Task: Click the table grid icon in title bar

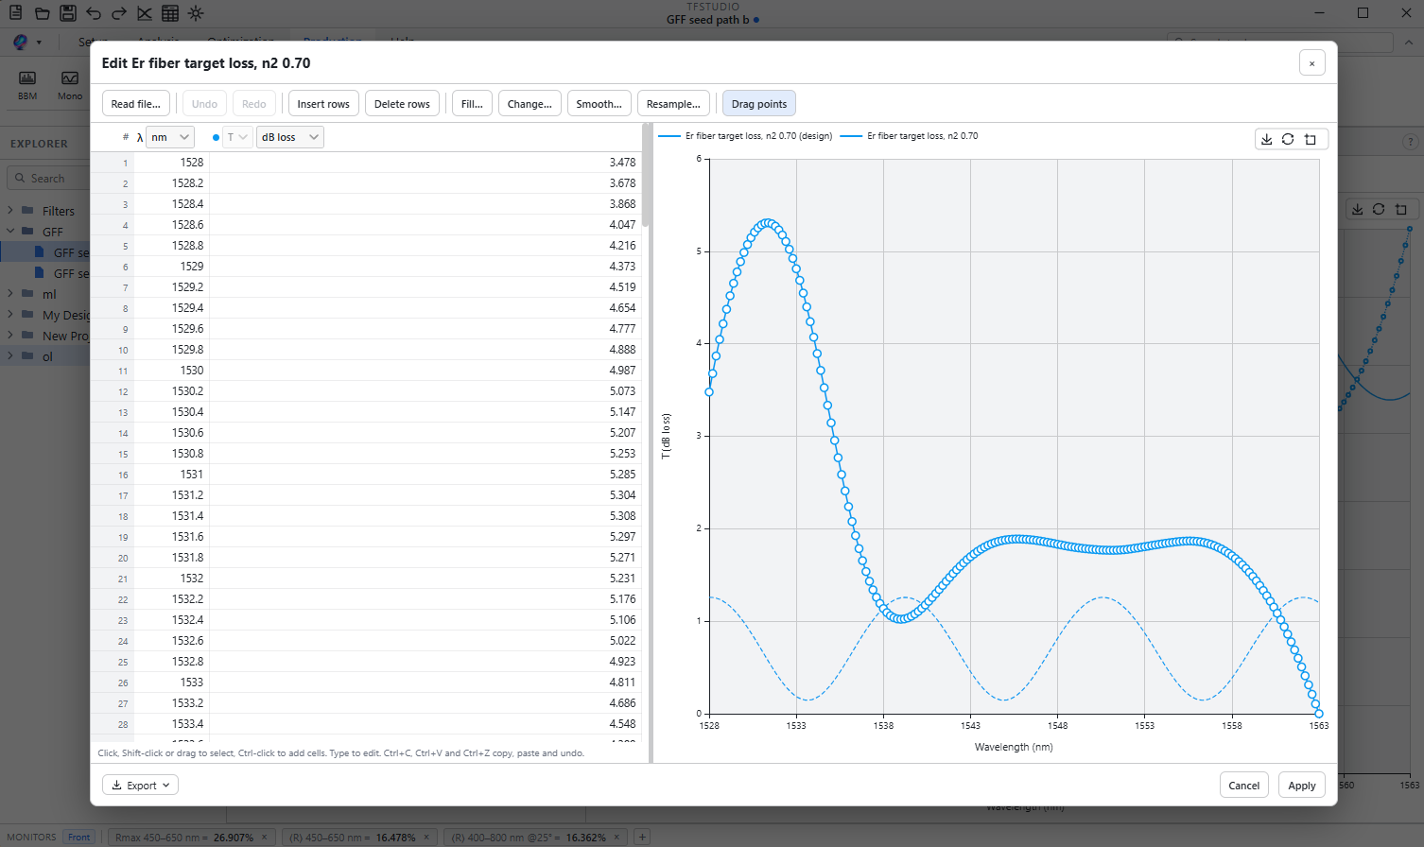Action: coord(169,13)
